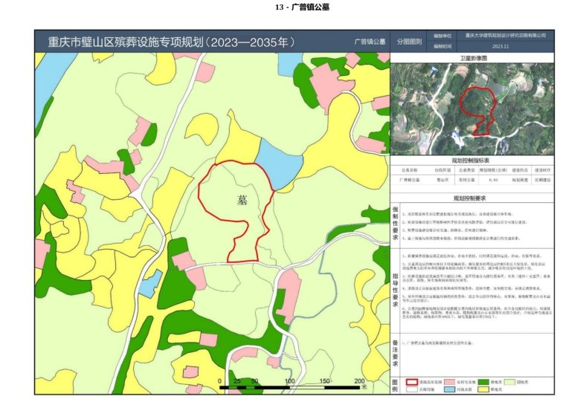Click the '图例' legend label

pyautogui.click(x=395, y=386)
